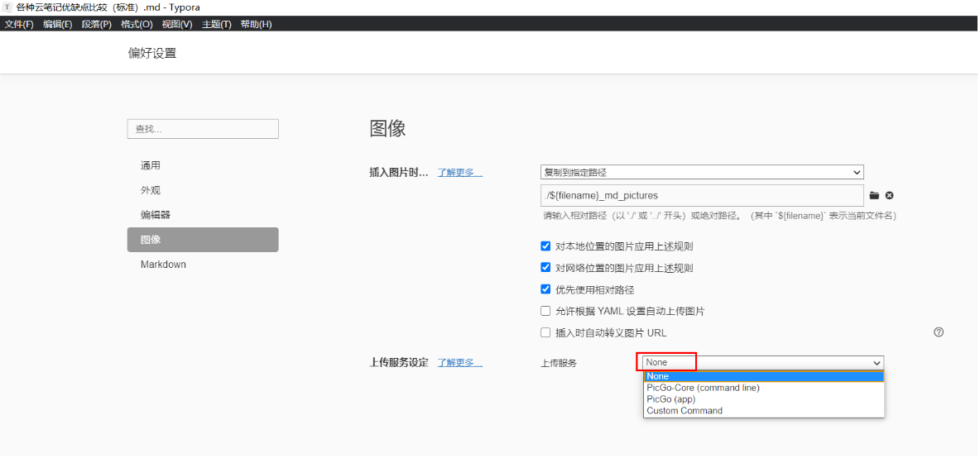Open the 文件(F) menu
The height and width of the screenshot is (458, 980).
pos(19,24)
